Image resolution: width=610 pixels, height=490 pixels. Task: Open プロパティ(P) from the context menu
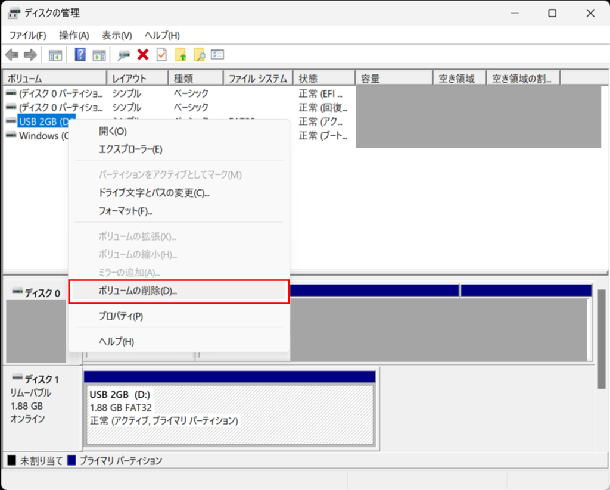[x=179, y=316]
